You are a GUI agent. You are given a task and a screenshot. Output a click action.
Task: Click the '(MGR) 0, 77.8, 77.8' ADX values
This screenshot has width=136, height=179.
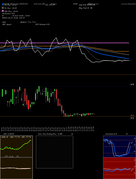pyautogui.click(x=28, y=22)
